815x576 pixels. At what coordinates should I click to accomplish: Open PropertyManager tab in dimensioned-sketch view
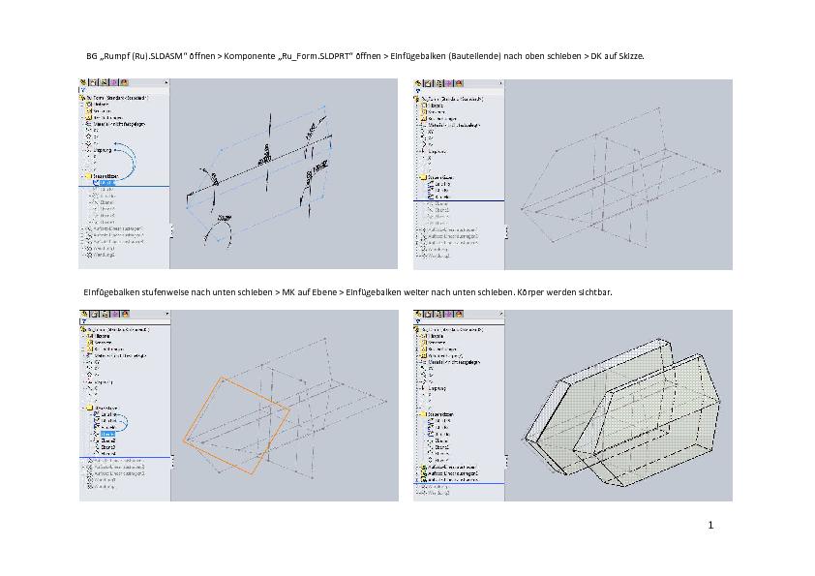[94, 82]
